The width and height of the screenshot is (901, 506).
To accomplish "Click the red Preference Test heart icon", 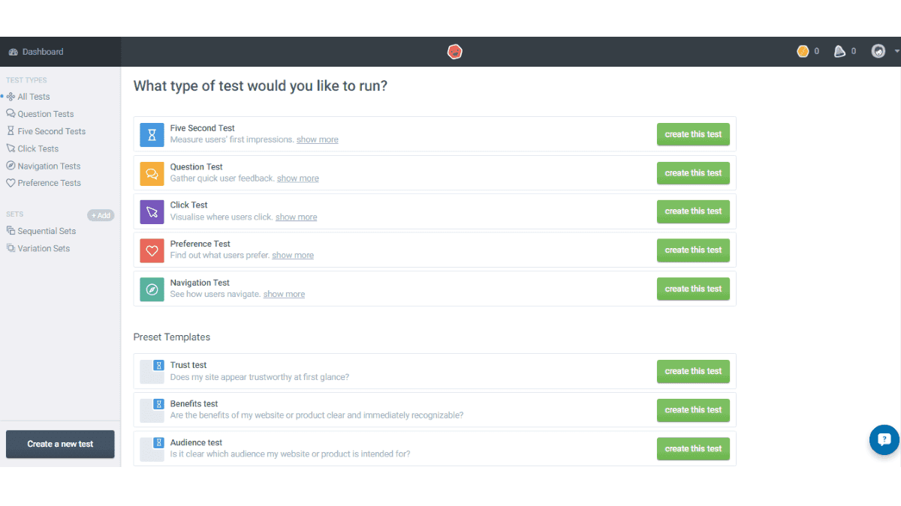I will pyautogui.click(x=152, y=250).
